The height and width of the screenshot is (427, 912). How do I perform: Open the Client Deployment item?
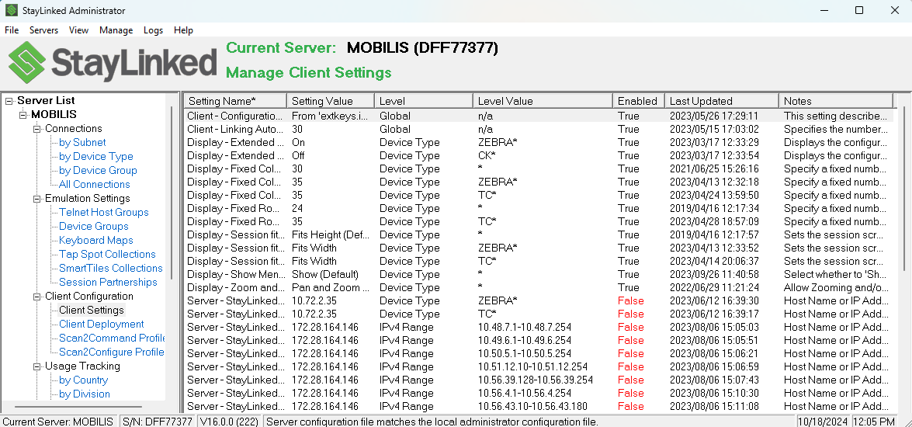tap(101, 325)
